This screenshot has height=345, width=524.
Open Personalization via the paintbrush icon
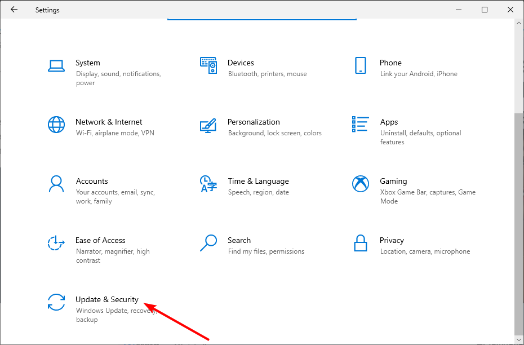(208, 125)
